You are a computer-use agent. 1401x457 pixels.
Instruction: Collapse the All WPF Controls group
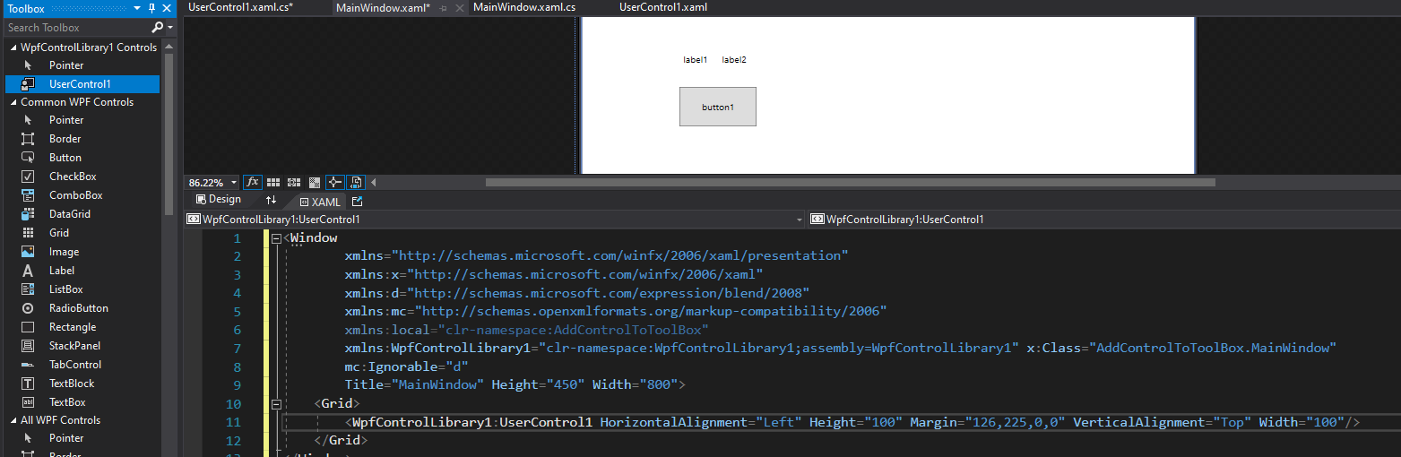coord(13,420)
